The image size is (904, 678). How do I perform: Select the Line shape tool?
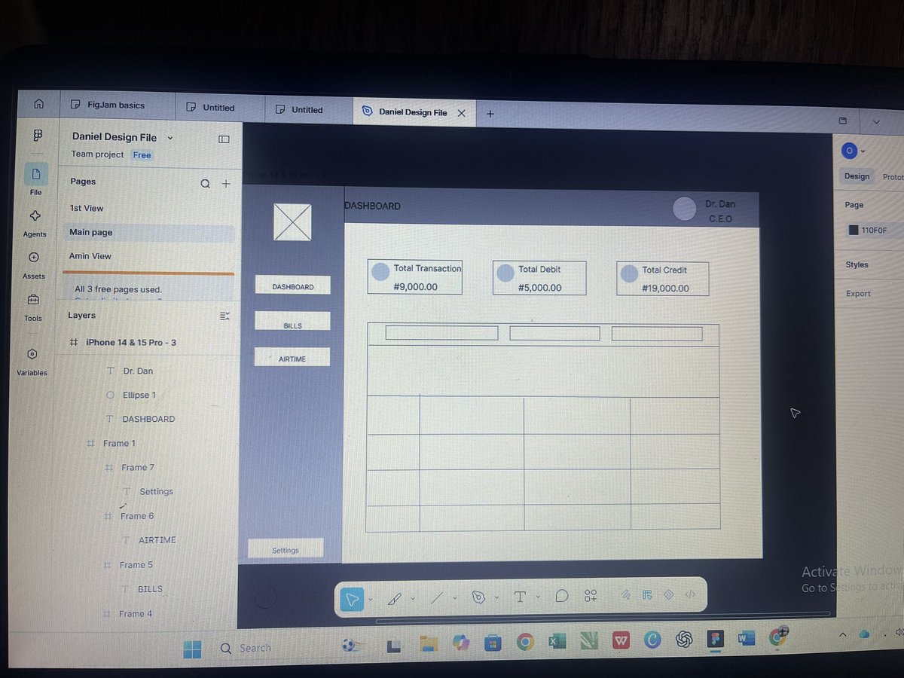pyautogui.click(x=437, y=597)
